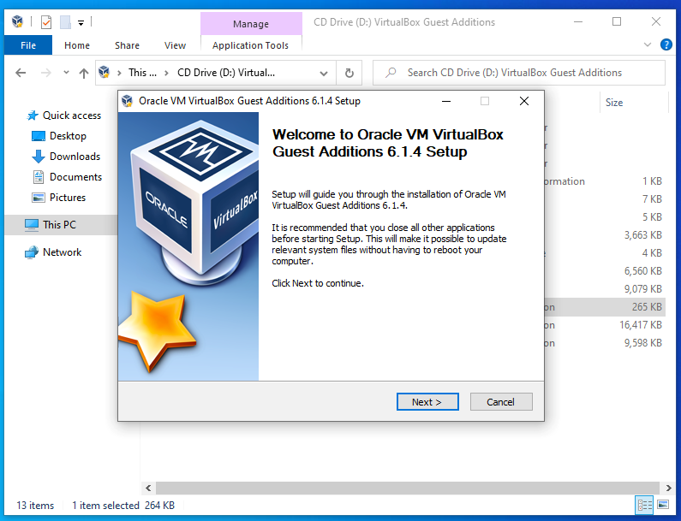
Task: Click the breadcrumb chevron after 'This ...'
Action: tap(166, 73)
